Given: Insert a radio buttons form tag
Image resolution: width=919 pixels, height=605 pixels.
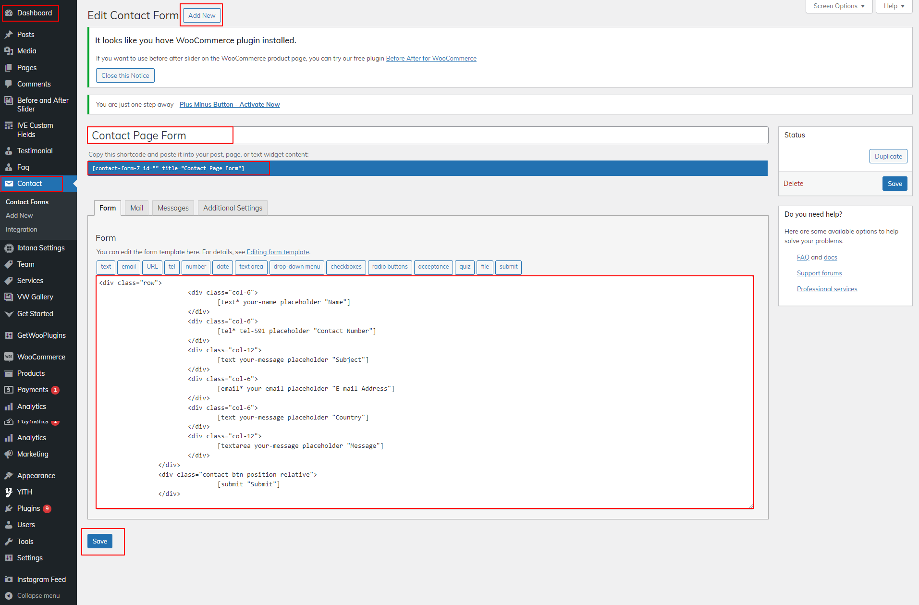Looking at the screenshot, I should pyautogui.click(x=390, y=267).
